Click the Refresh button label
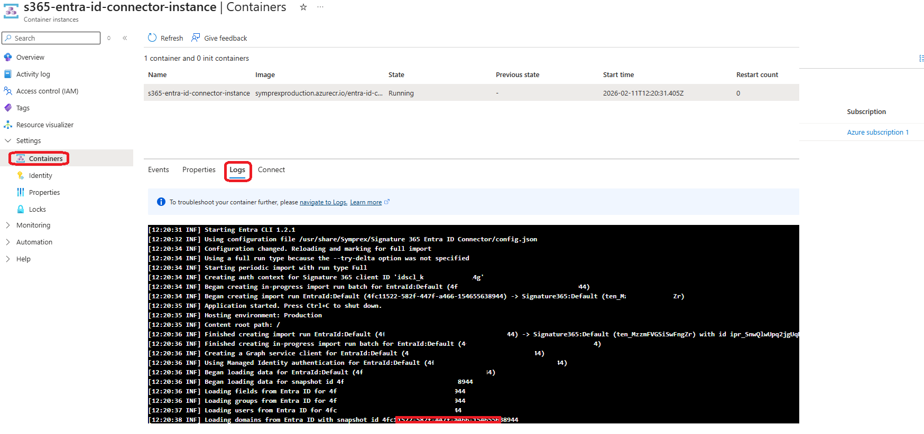This screenshot has height=434, width=924. tap(172, 38)
